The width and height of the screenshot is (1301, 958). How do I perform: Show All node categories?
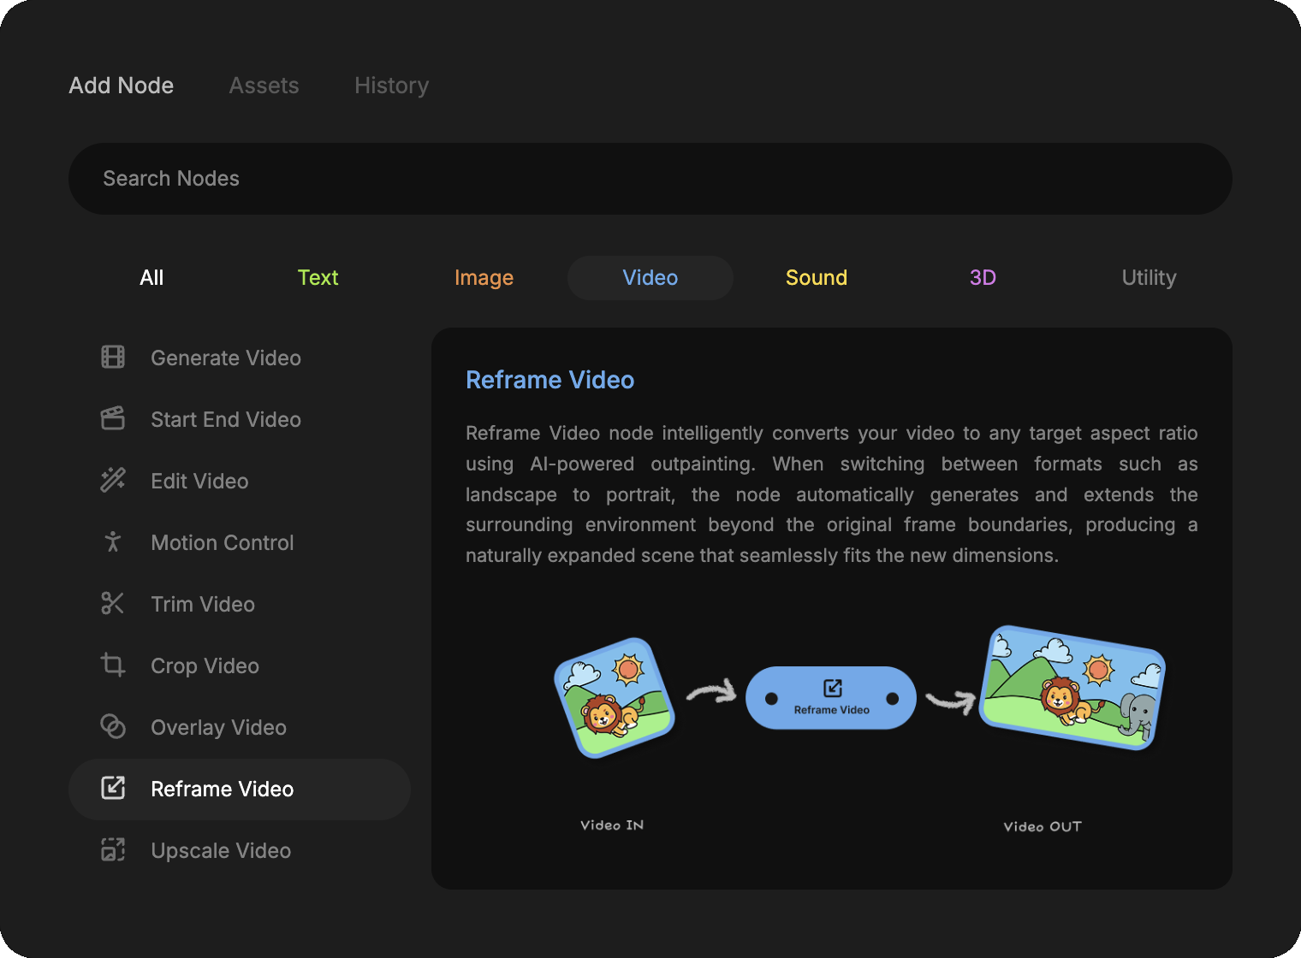point(151,278)
